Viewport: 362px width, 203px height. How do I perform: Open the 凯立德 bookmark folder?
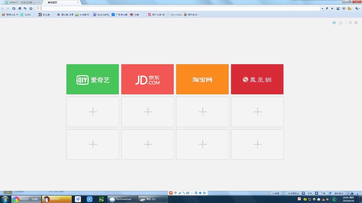[x=45, y=14]
